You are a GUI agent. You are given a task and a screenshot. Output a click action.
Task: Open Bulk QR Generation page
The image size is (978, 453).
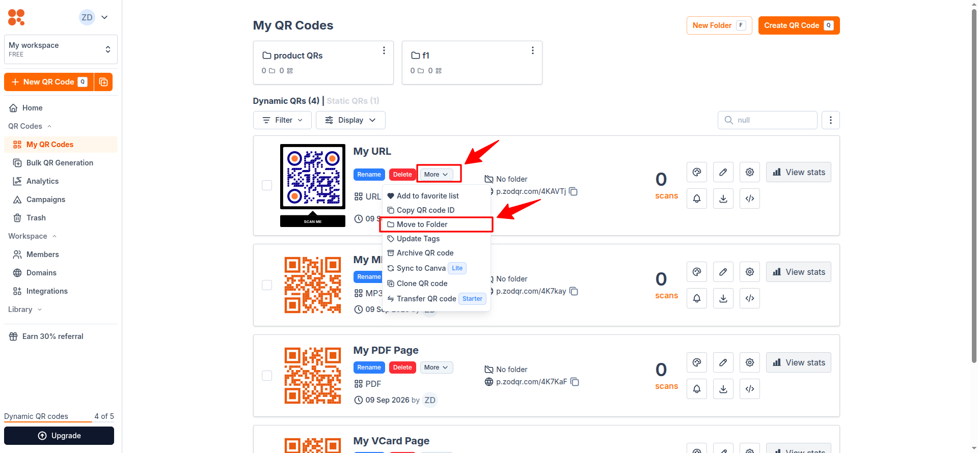point(61,163)
